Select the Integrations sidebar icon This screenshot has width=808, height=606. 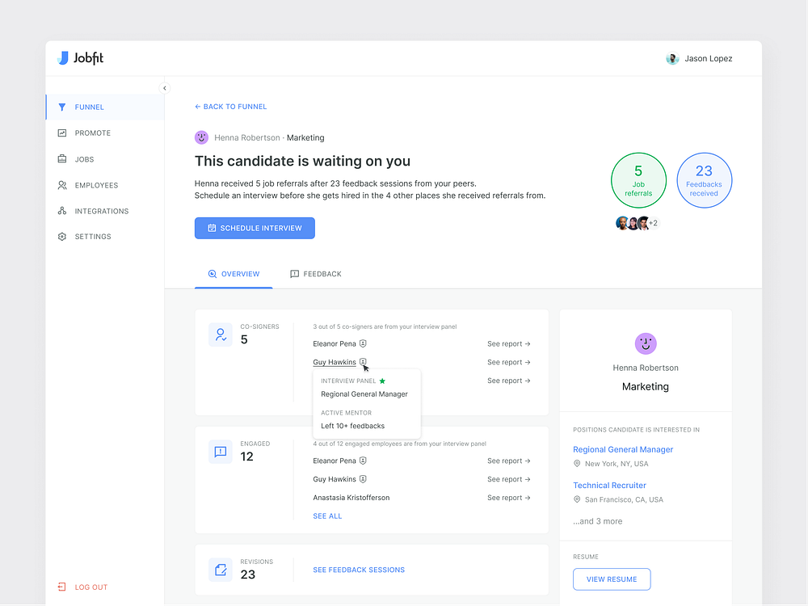pos(61,211)
